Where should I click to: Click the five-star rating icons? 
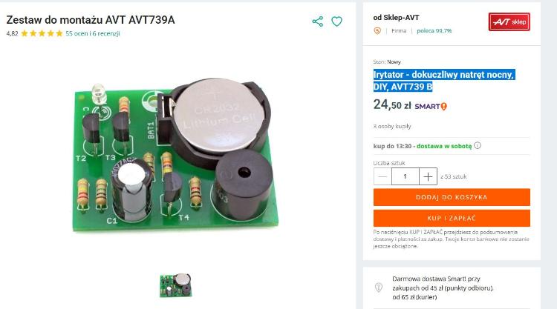[x=42, y=33]
